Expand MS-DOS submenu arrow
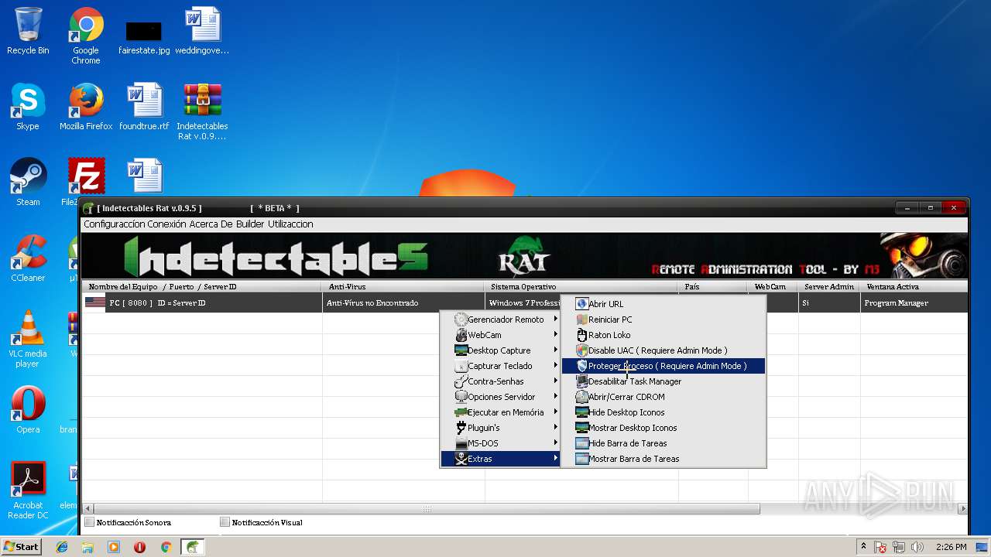 tap(555, 443)
